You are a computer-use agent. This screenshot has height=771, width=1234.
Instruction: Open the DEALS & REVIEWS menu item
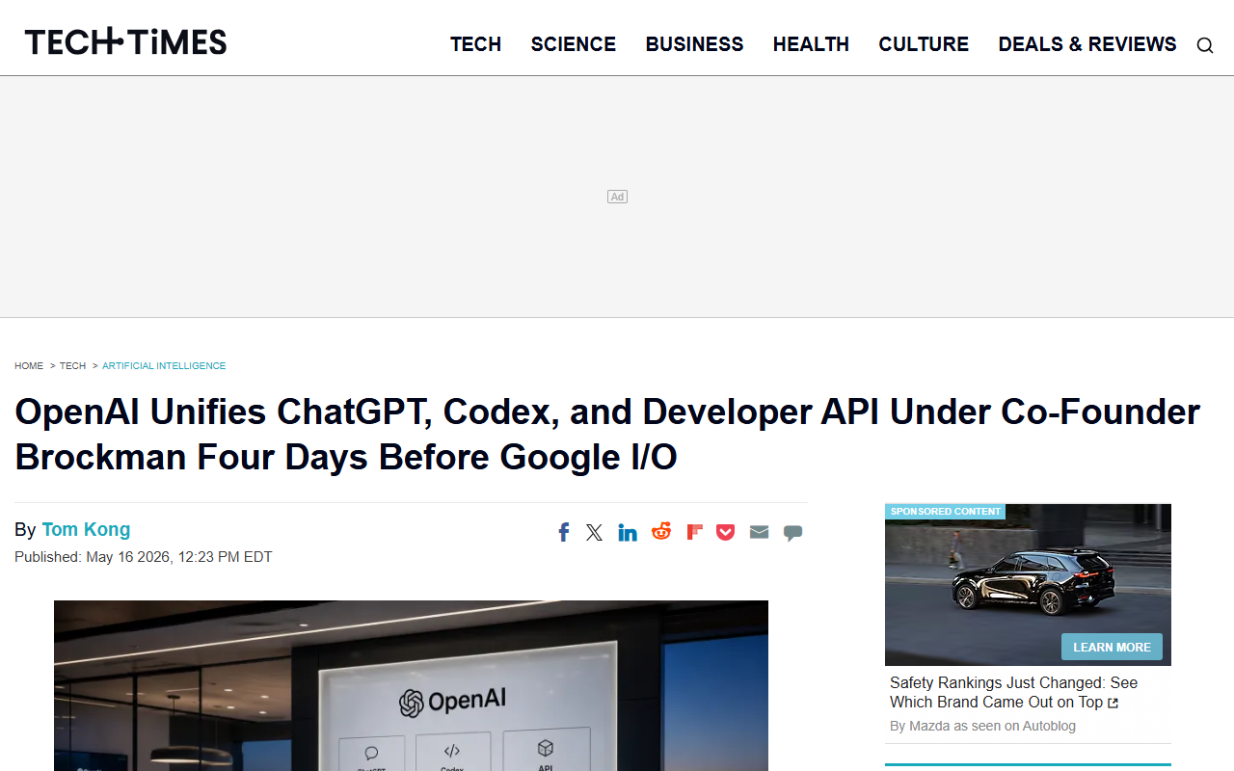[x=1087, y=44]
